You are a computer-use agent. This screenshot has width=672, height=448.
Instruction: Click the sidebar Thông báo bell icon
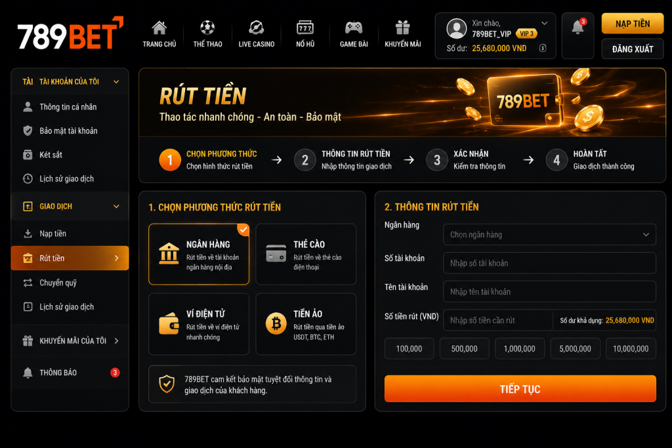point(28,373)
